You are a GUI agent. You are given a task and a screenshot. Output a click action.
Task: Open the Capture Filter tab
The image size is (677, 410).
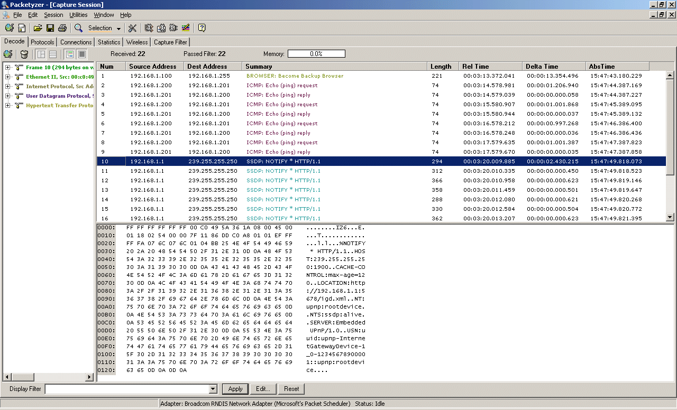coord(170,42)
